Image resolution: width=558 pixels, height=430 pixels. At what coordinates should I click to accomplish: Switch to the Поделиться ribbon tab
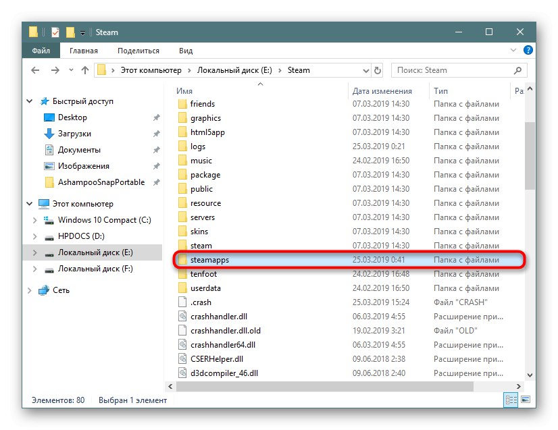click(x=138, y=51)
